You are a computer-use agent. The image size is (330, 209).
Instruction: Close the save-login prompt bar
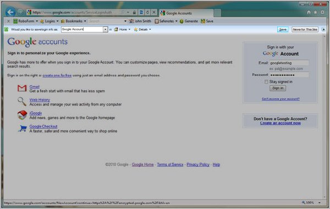[x=323, y=30]
